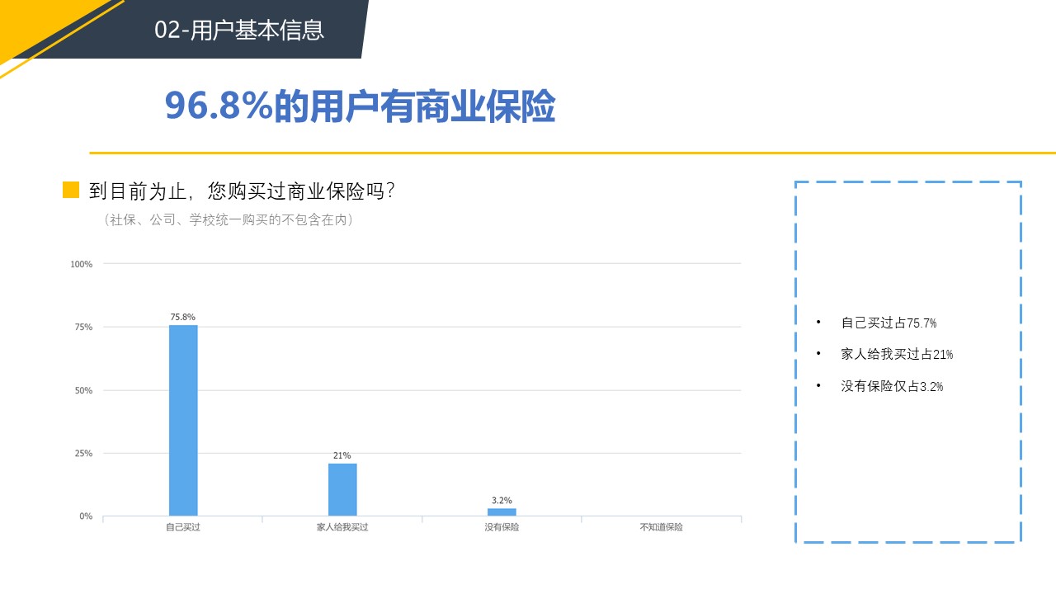This screenshot has height=594, width=1056.
Task: Click the x-axis label '不知道保险'
Action: click(x=661, y=527)
